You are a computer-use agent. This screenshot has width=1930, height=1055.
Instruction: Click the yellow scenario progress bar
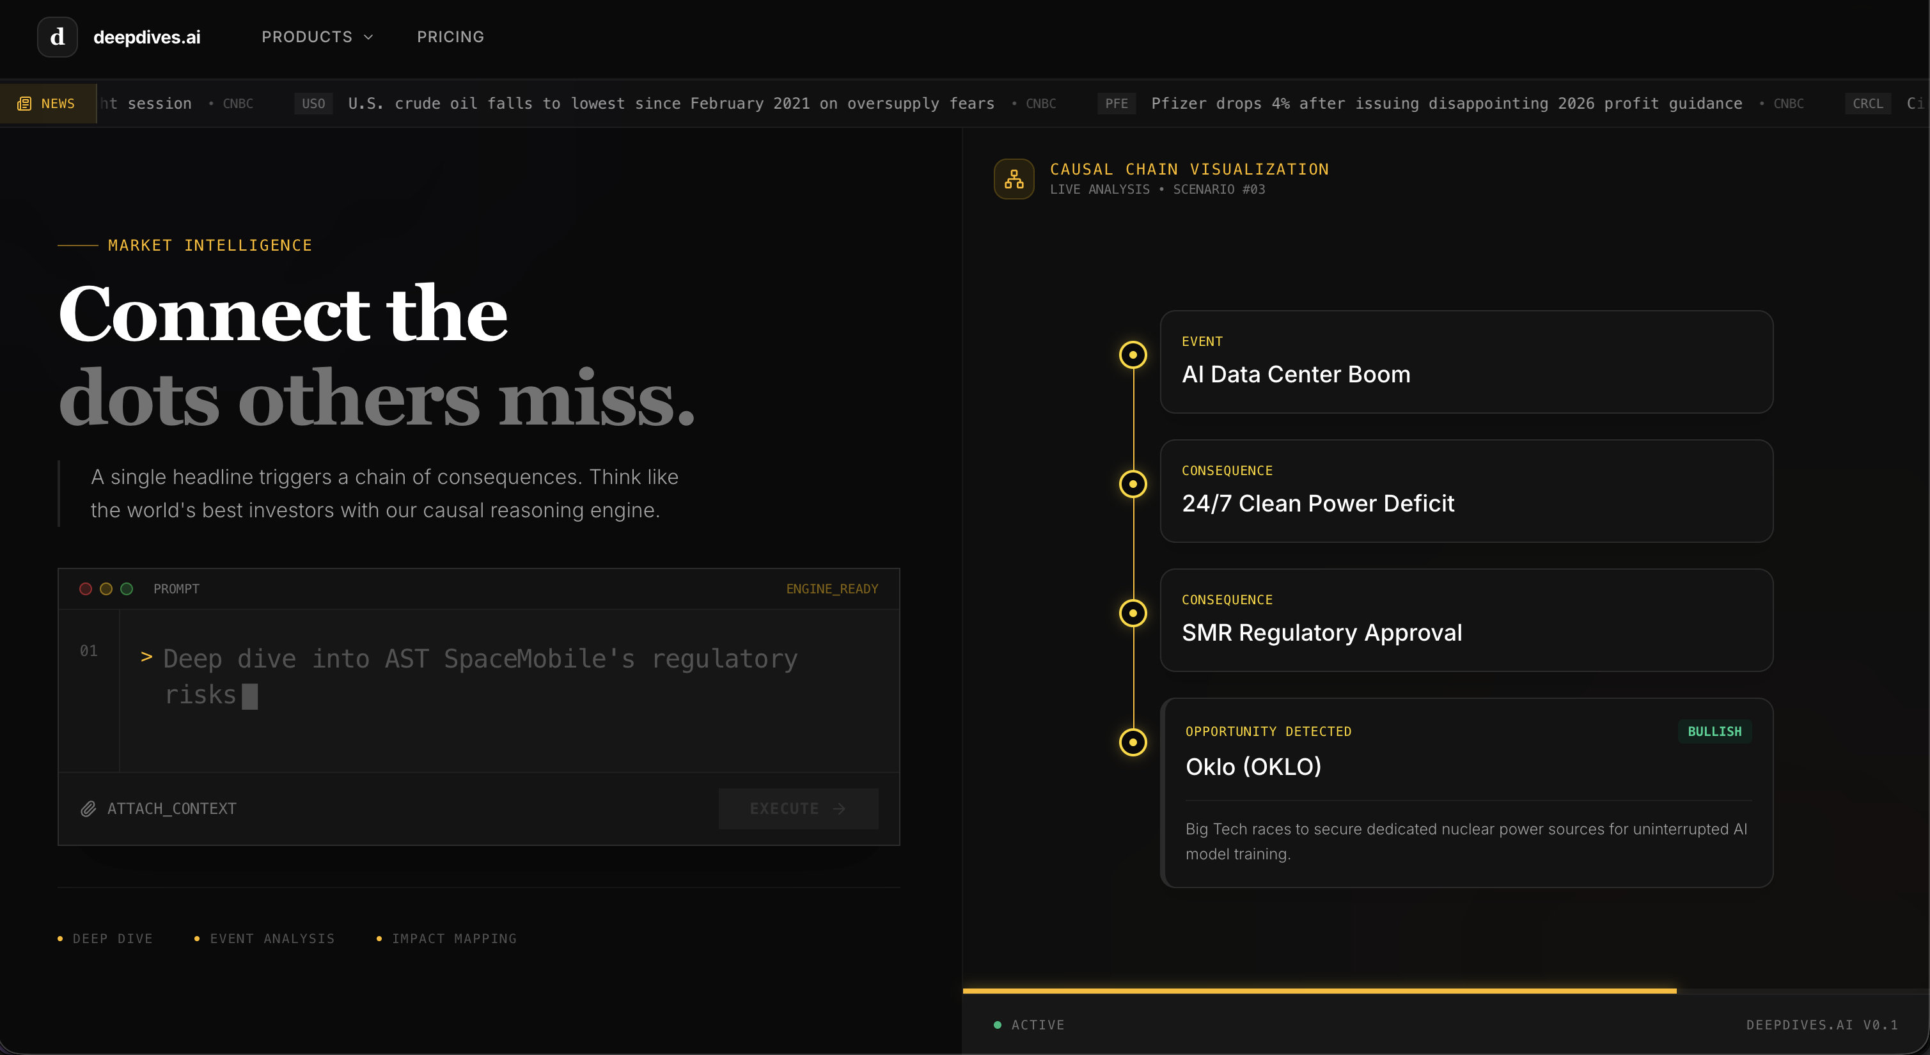click(1319, 990)
